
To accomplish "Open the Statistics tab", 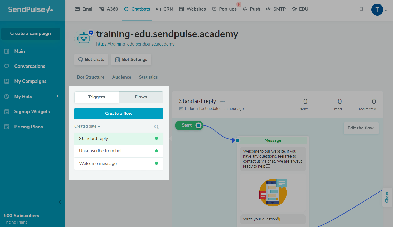I will pos(148,77).
